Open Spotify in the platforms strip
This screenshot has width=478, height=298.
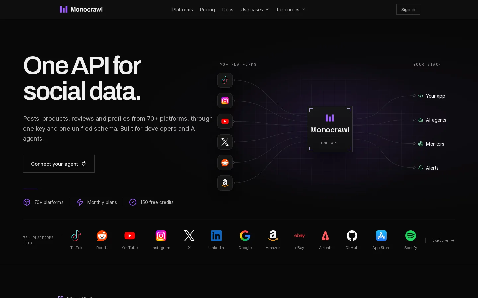coord(411,240)
